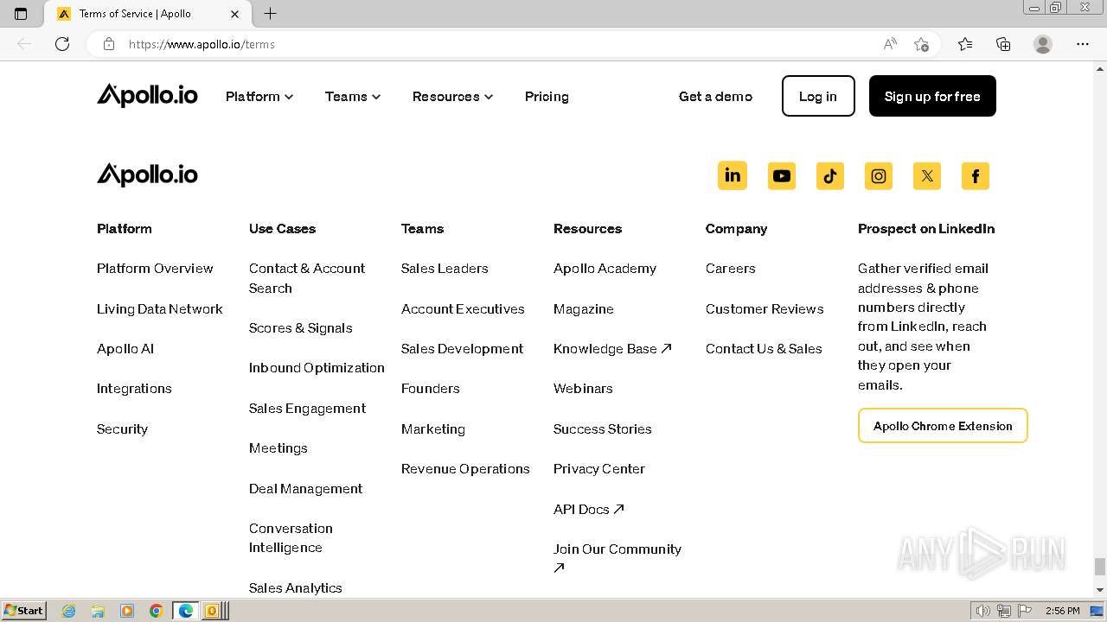Launch Internet Explorer from the taskbar
1107x622 pixels.
click(69, 611)
